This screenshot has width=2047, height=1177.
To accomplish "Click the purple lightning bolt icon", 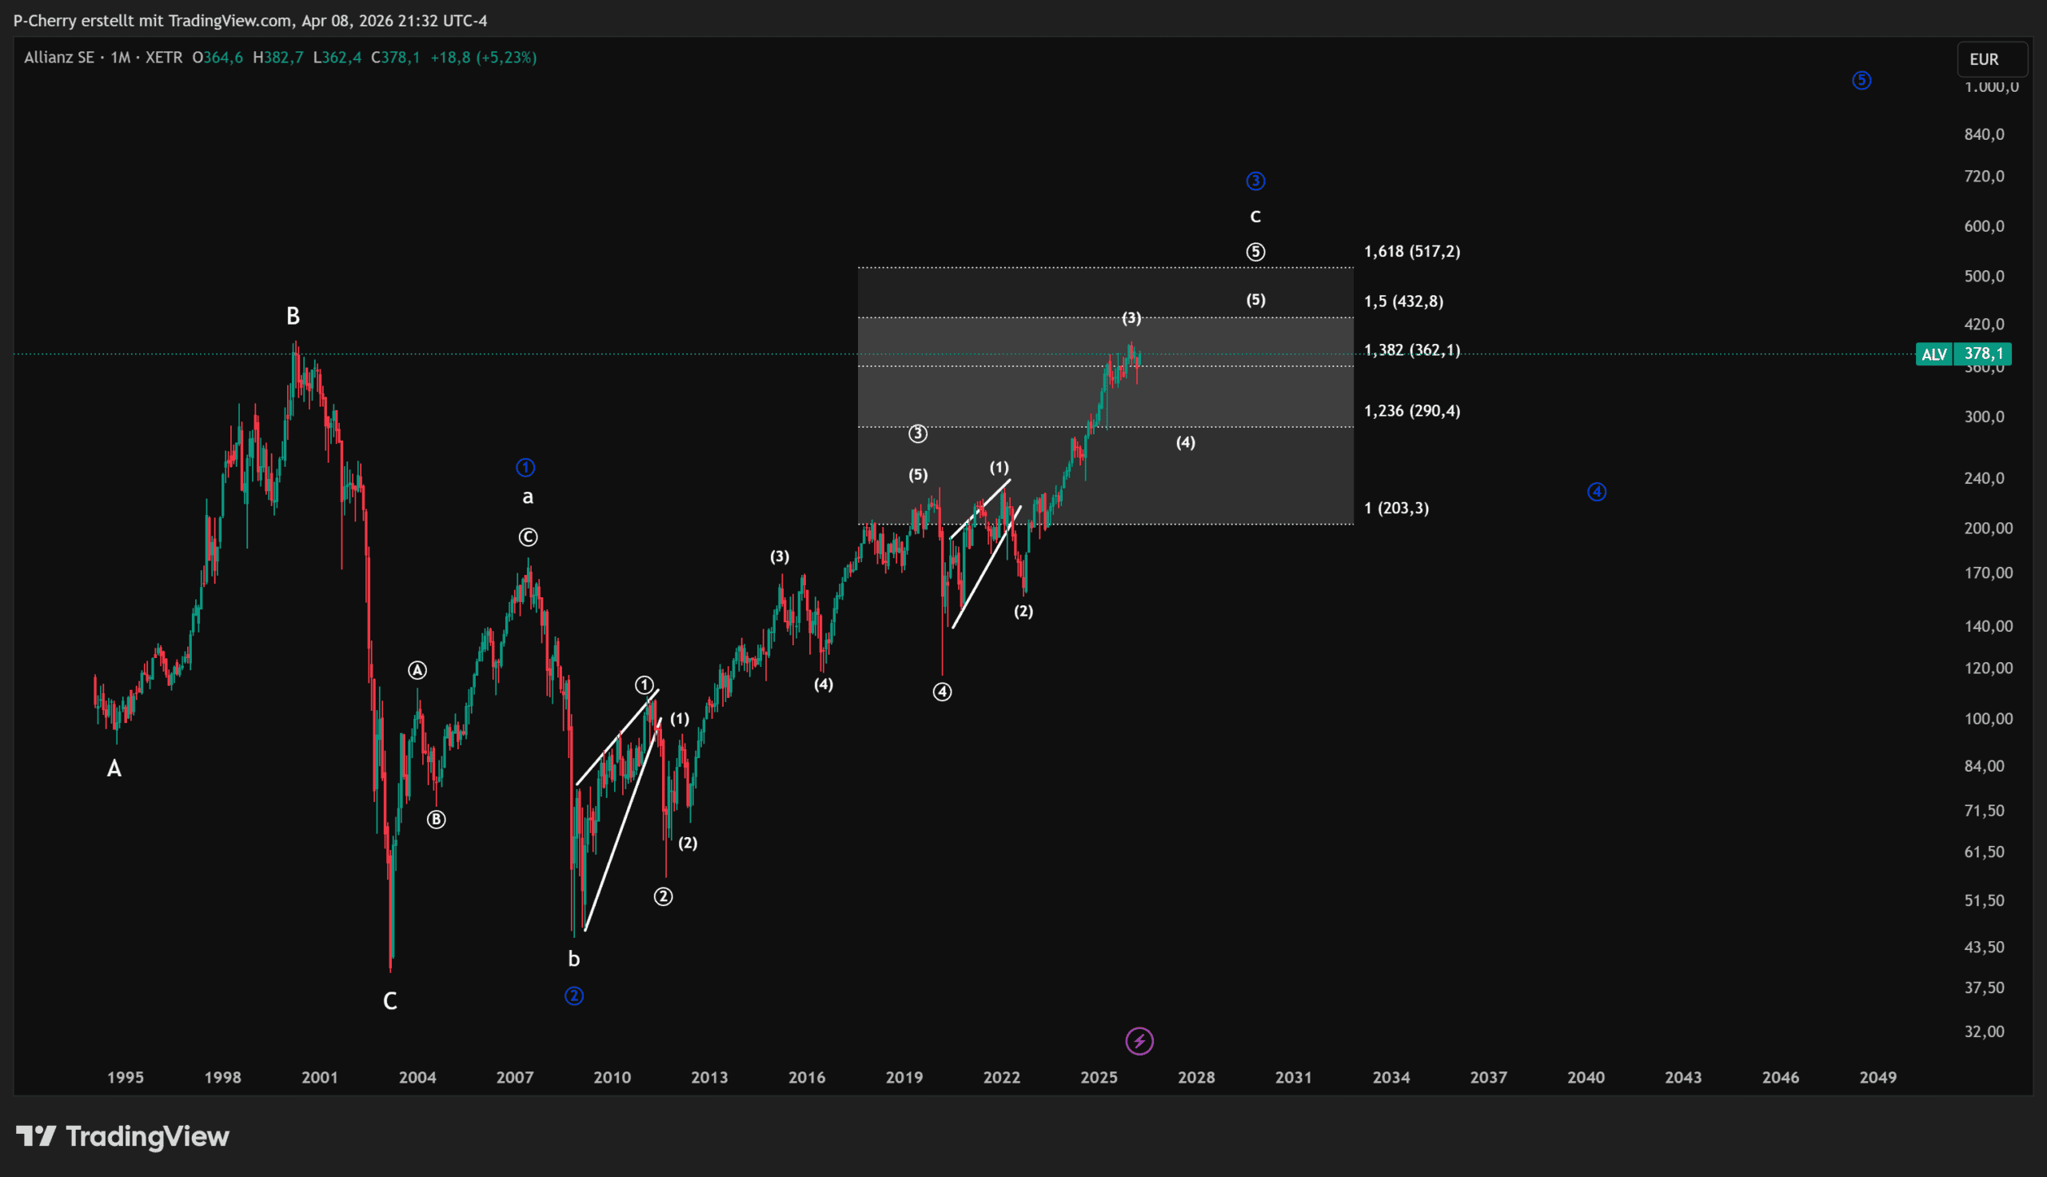I will (1139, 1041).
